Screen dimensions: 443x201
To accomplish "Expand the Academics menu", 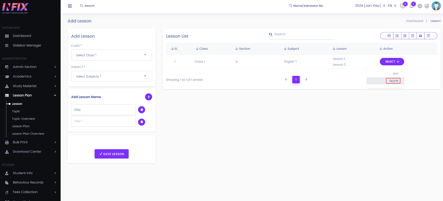I will pyautogui.click(x=30, y=76).
